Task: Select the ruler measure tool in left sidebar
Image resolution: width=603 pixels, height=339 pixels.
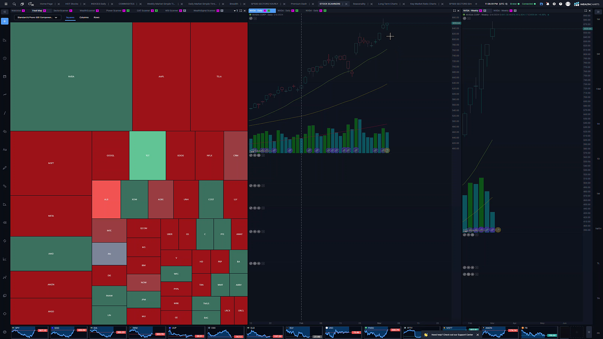Action: [x=5, y=186]
